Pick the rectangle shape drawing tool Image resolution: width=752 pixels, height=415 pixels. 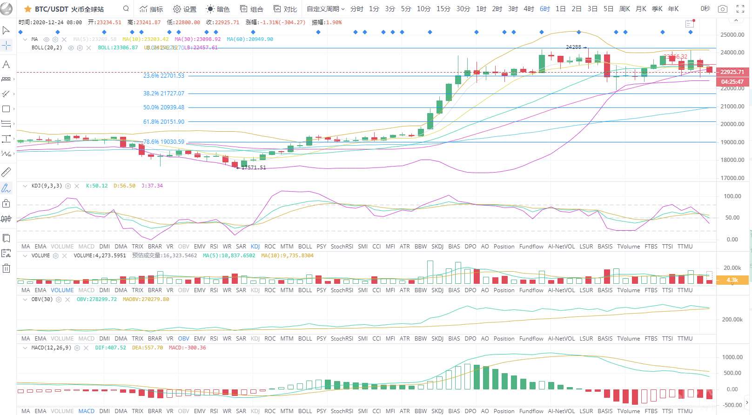coord(6,109)
